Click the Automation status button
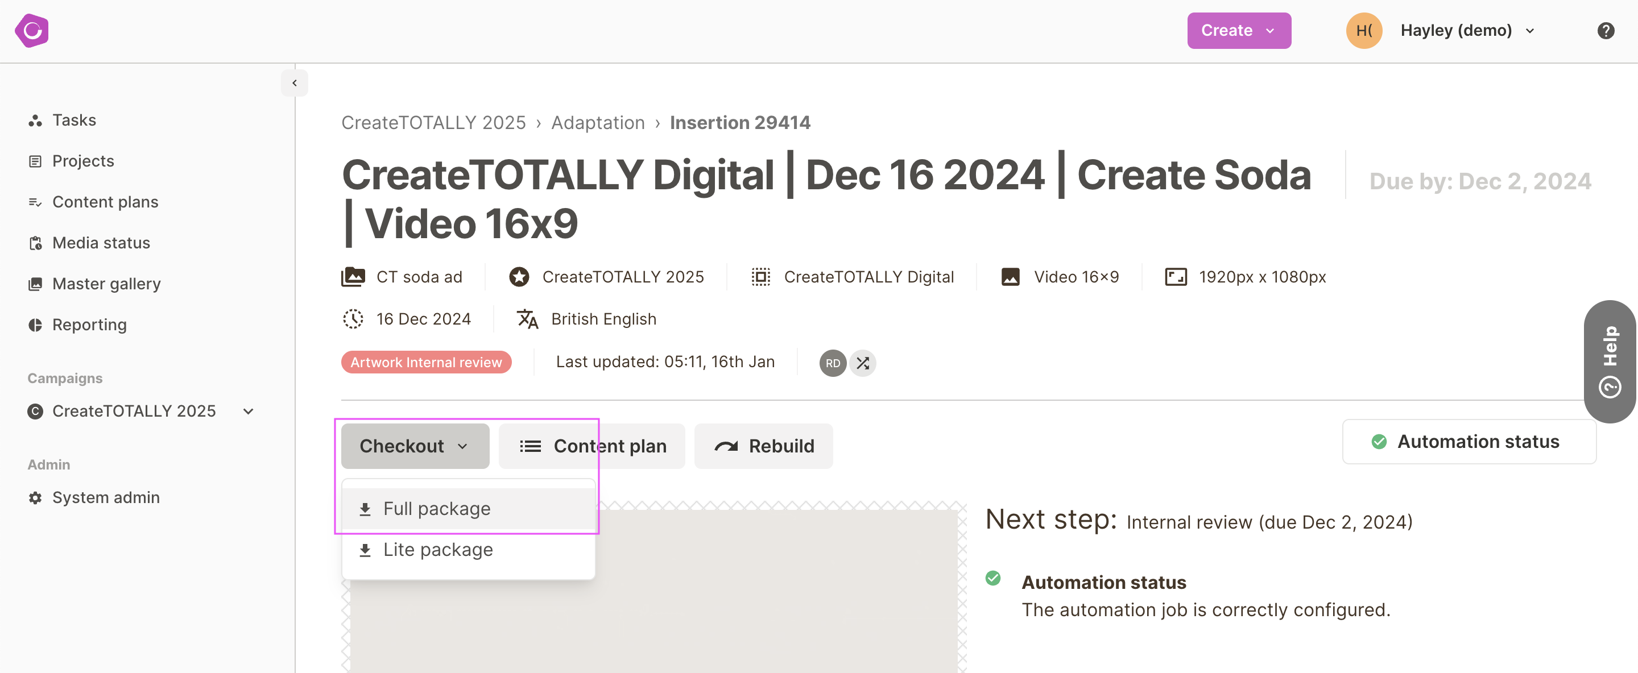Viewport: 1638px width, 673px height. coord(1469,442)
